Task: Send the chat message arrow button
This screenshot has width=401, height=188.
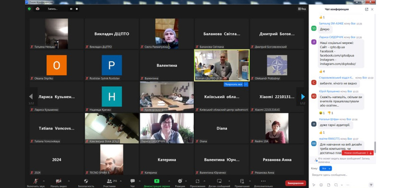Action: click(371, 185)
